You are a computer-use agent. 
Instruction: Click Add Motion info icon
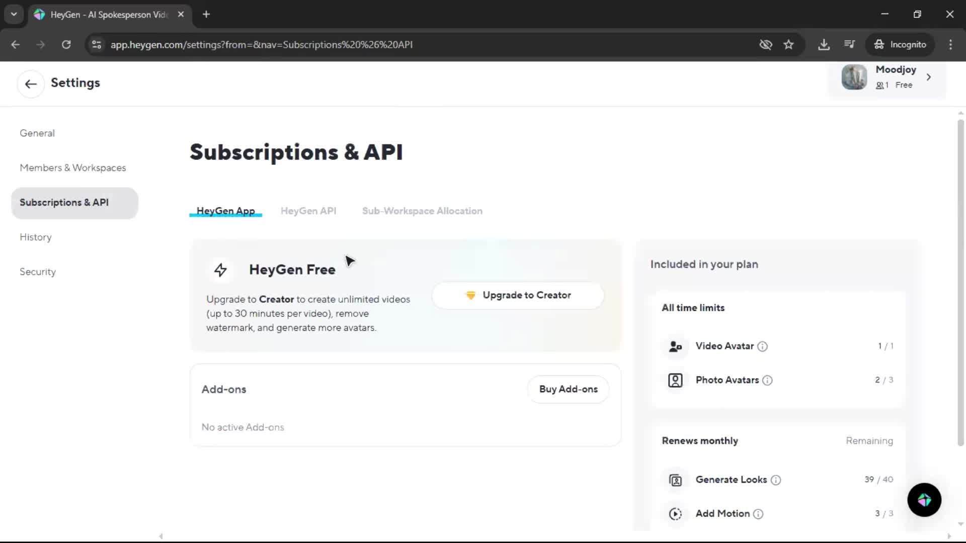coord(758,514)
